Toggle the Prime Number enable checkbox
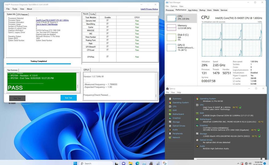This screenshot has width=269, height=165. (108, 37)
